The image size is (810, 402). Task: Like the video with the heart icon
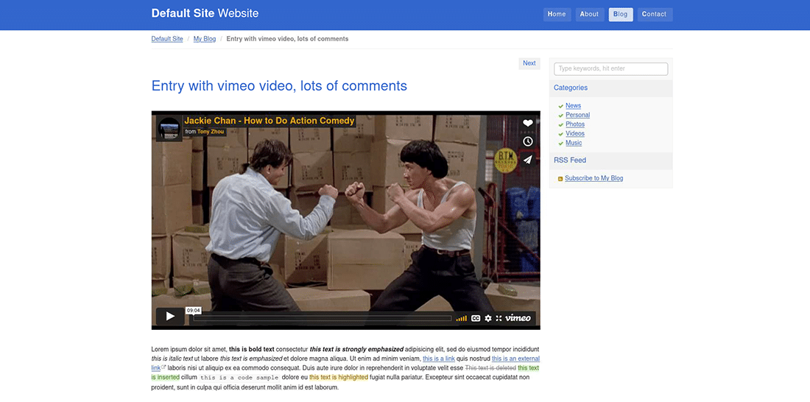pyautogui.click(x=527, y=124)
